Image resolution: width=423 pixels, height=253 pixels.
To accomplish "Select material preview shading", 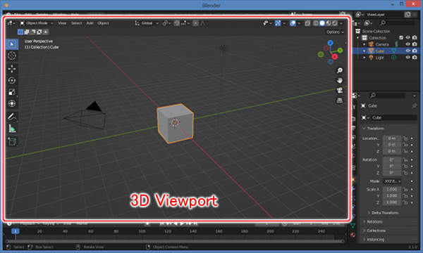I will click(329, 23).
